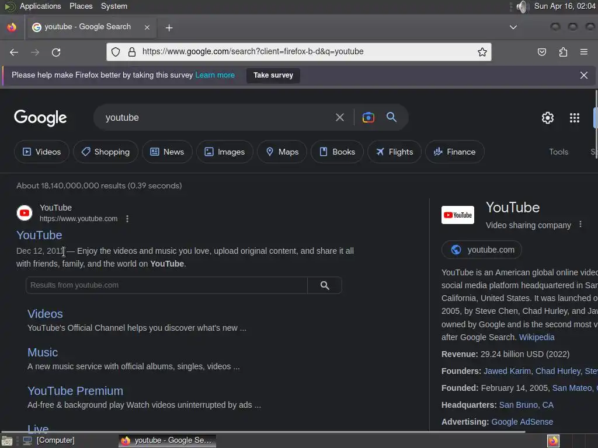
Task: Click the Firefox logo left of the tab
Action: (x=12, y=27)
